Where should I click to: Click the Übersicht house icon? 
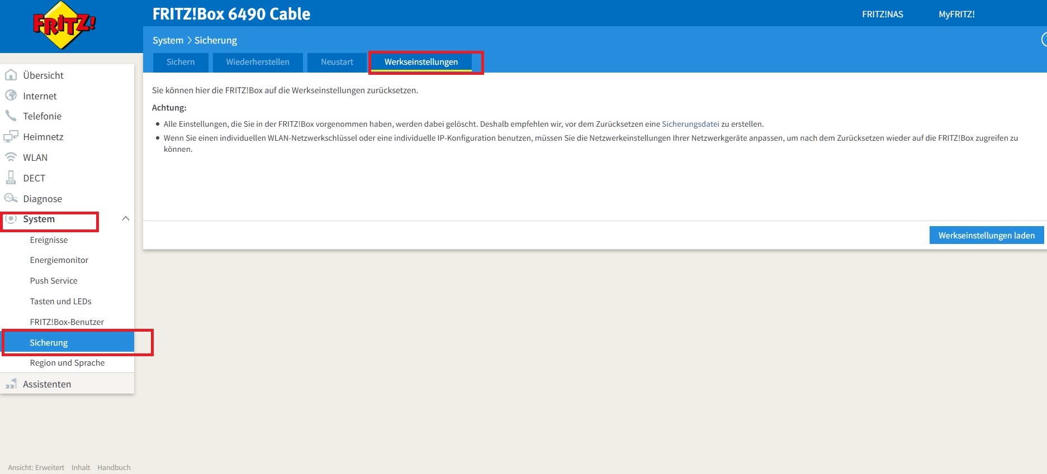tap(11, 75)
